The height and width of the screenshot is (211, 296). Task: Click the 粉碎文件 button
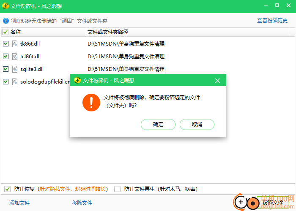point(273,203)
